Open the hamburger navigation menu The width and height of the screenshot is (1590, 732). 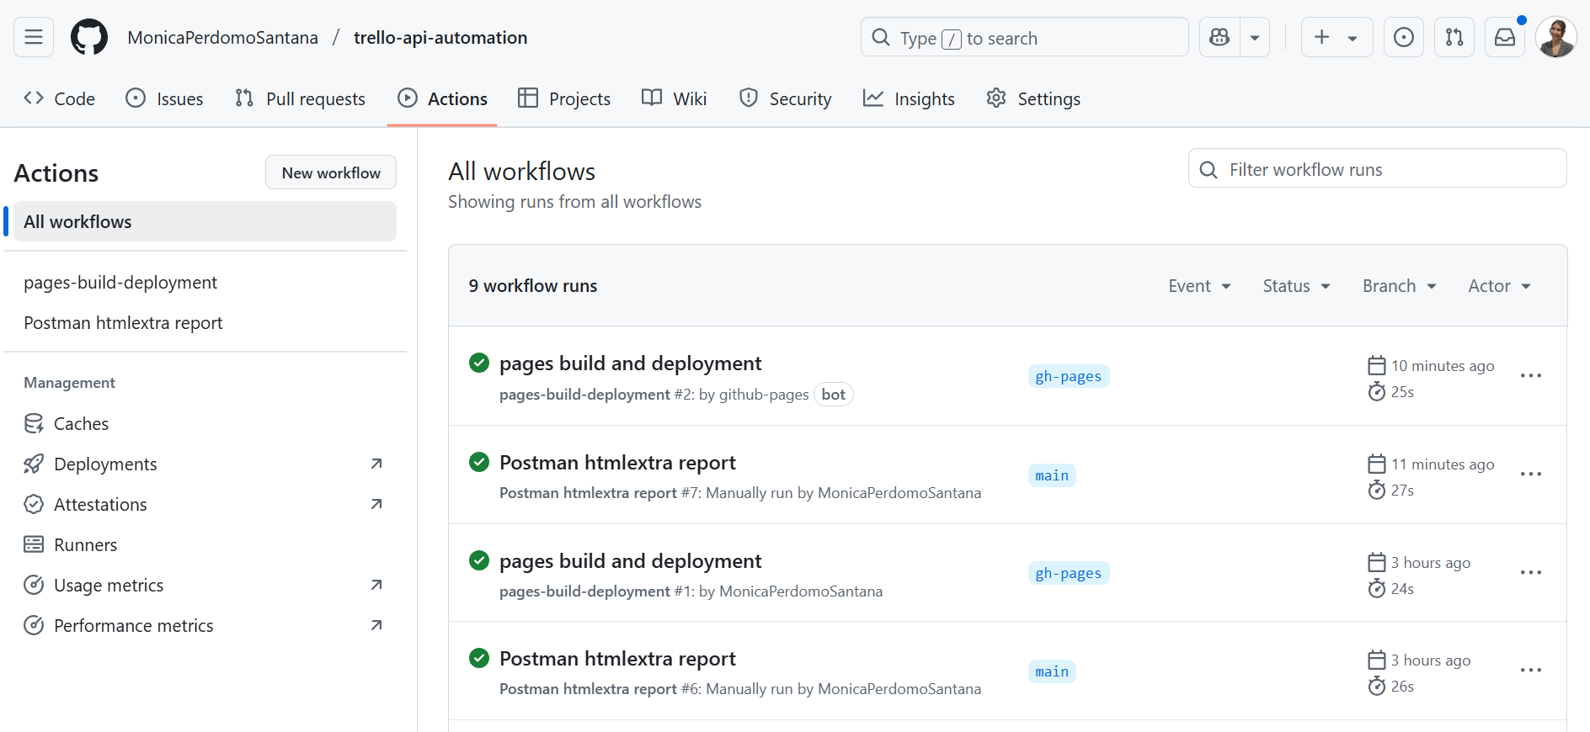coord(34,37)
